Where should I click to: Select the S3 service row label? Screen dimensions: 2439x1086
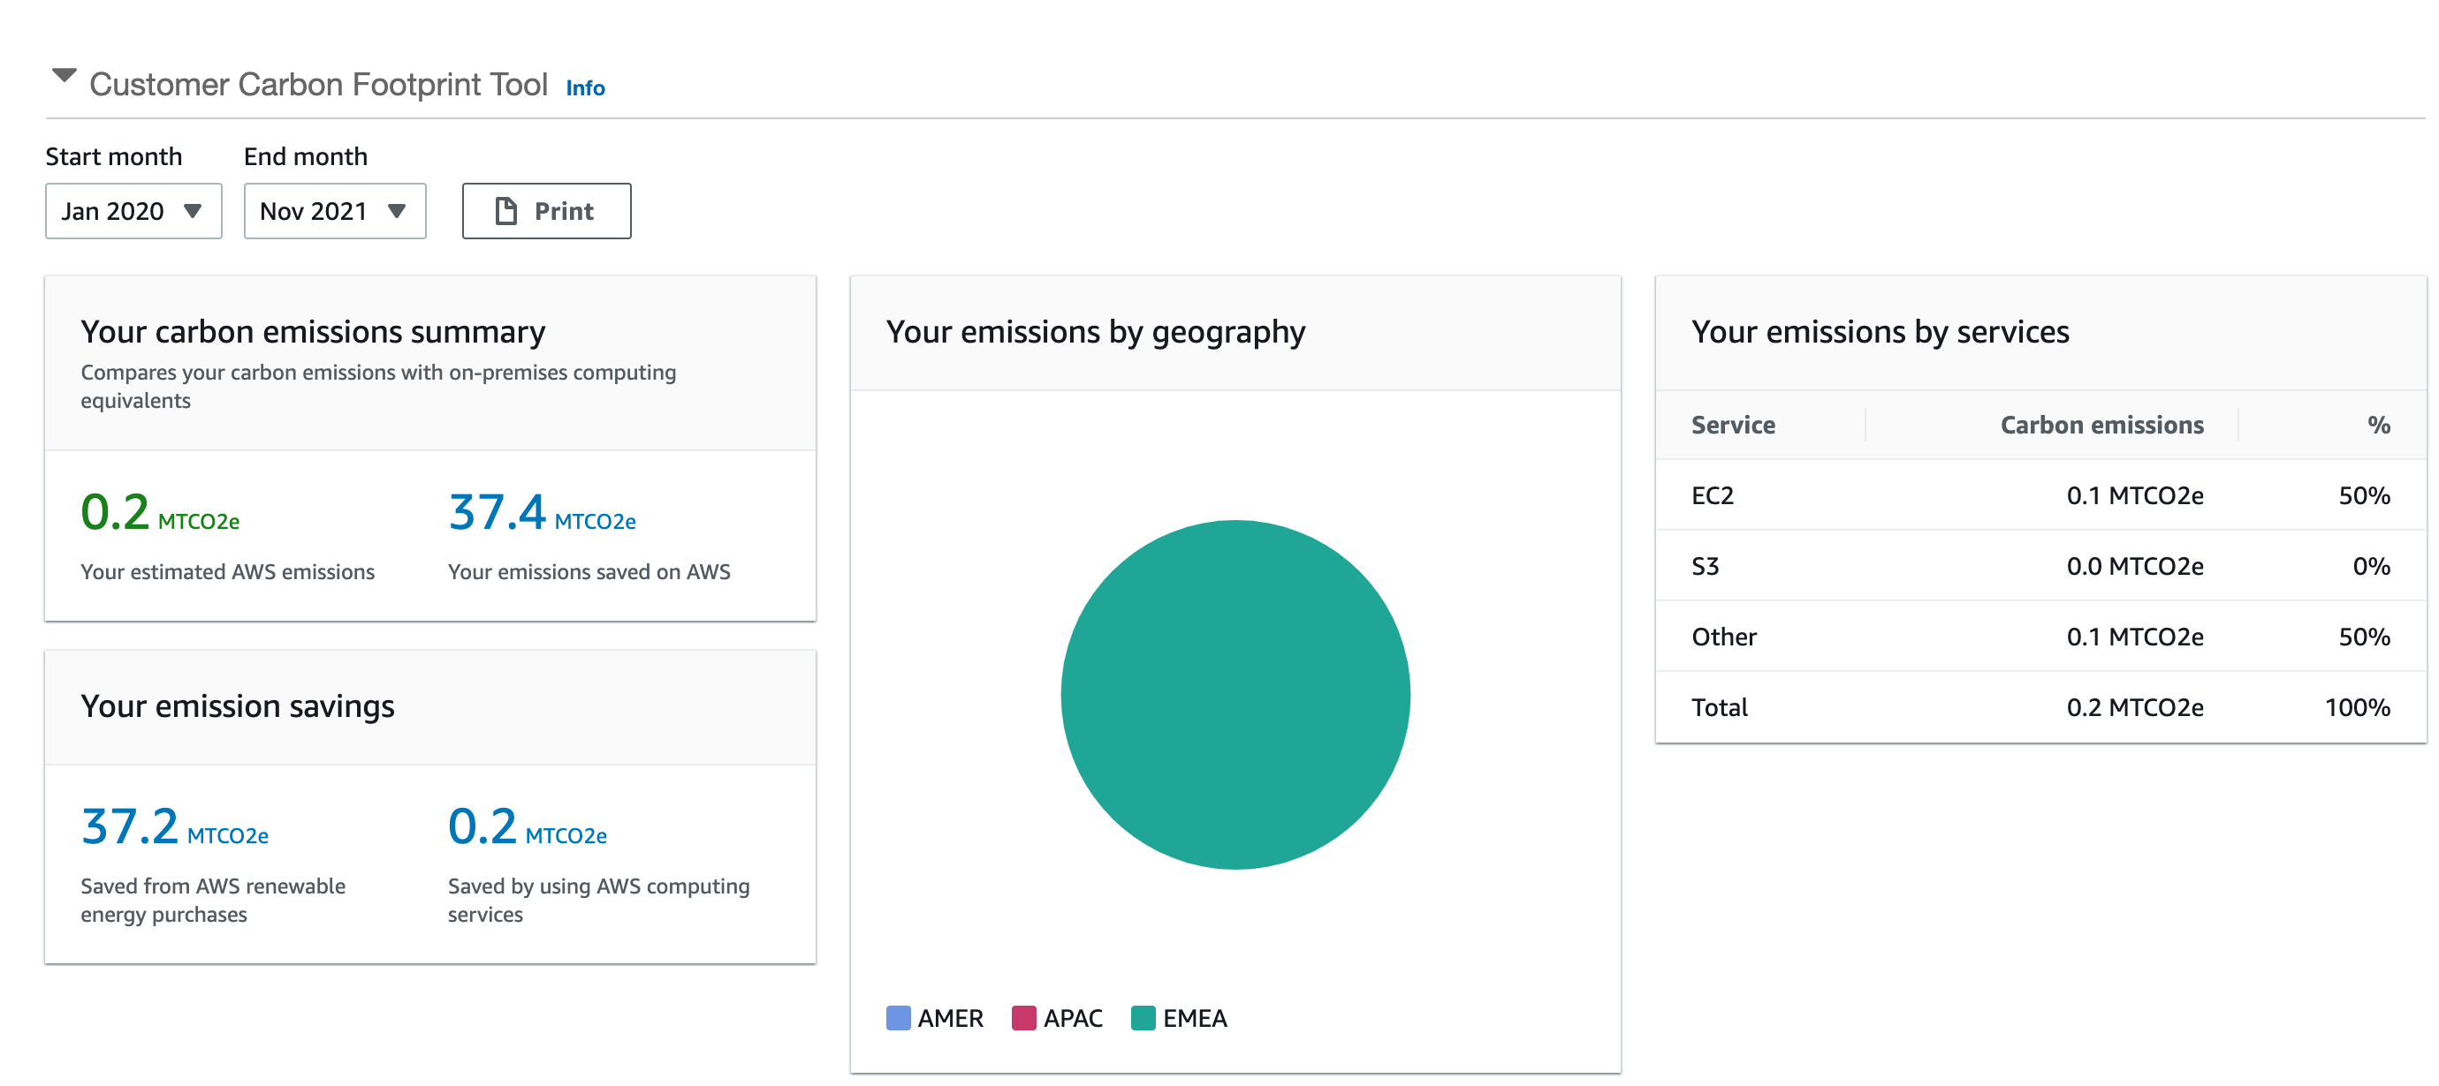coord(1705,567)
